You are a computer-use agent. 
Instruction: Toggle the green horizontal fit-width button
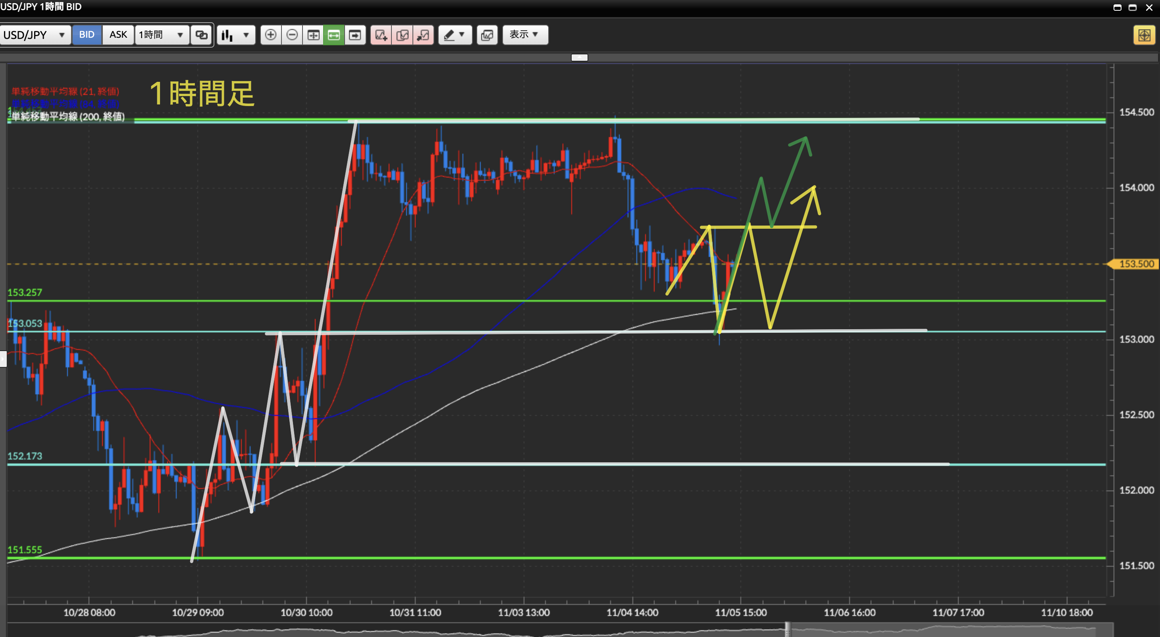tap(334, 35)
